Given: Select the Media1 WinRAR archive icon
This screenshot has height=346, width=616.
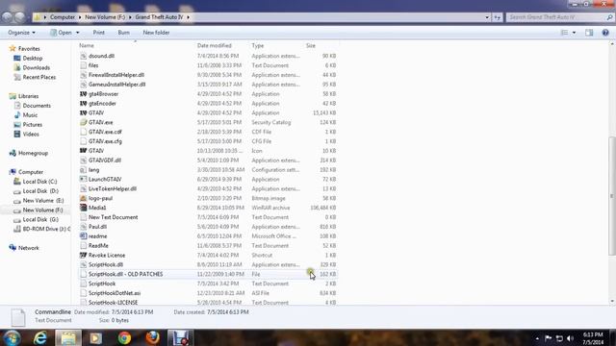Looking at the screenshot, I should point(84,208).
